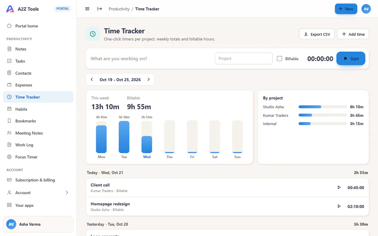Click the '6h 10m' Studio Asha value

click(x=357, y=107)
